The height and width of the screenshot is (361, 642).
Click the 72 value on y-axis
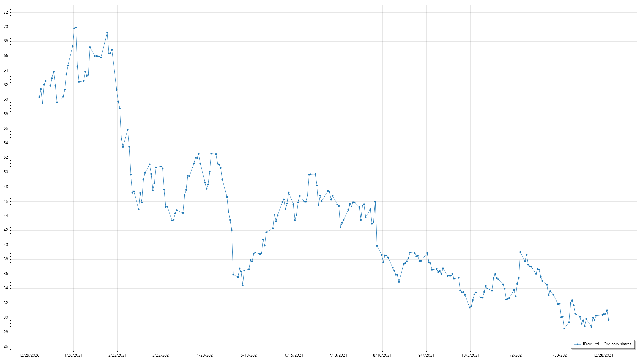click(6, 12)
